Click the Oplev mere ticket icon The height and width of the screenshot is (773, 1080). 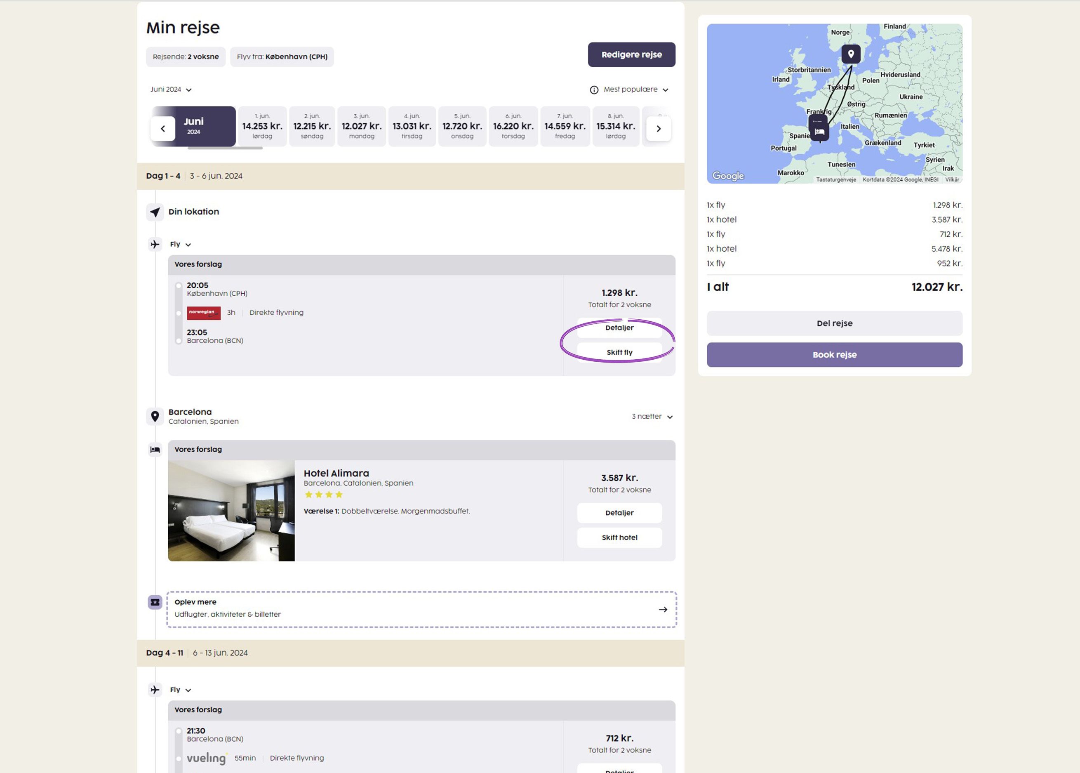coord(155,602)
